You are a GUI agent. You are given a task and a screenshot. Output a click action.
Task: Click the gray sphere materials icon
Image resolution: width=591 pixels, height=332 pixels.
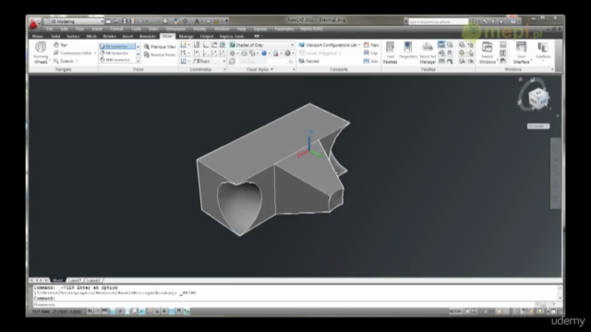pos(287,53)
